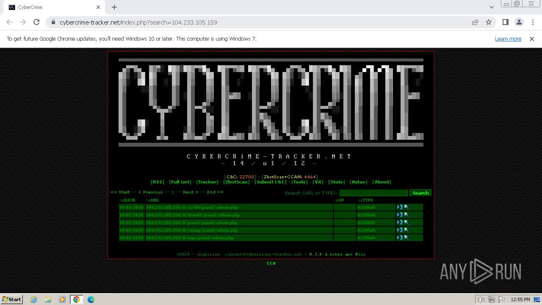
Task: Click page number 1 link
Action: tap(173, 192)
